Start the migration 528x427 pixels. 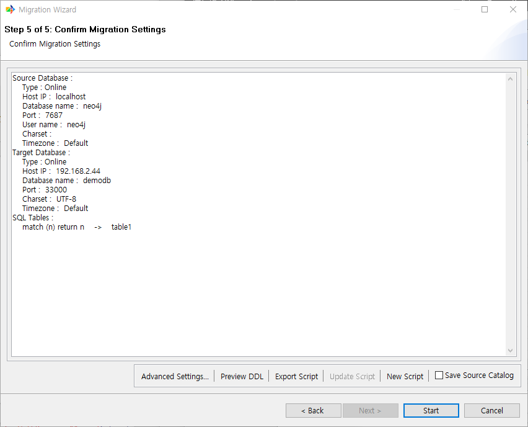click(x=431, y=410)
